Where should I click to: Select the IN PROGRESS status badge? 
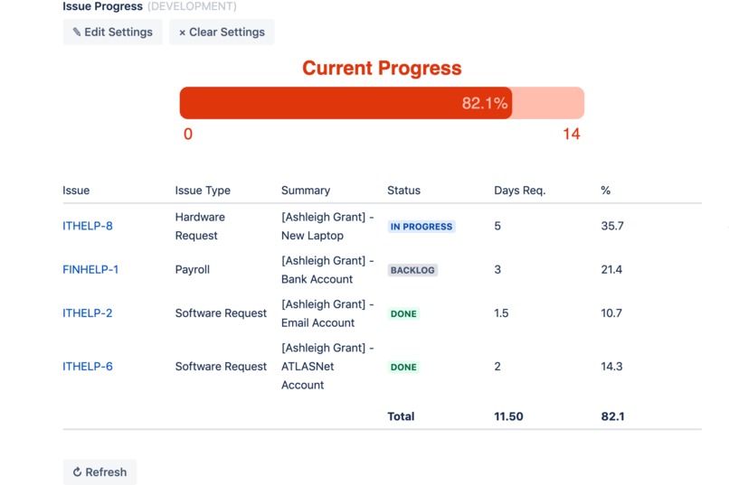(x=421, y=227)
